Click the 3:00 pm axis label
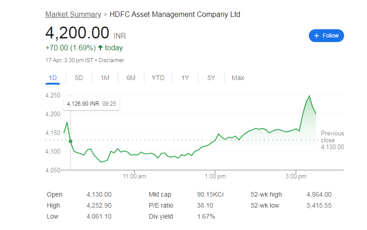Screen dimensions: 367x230 tap(296, 177)
